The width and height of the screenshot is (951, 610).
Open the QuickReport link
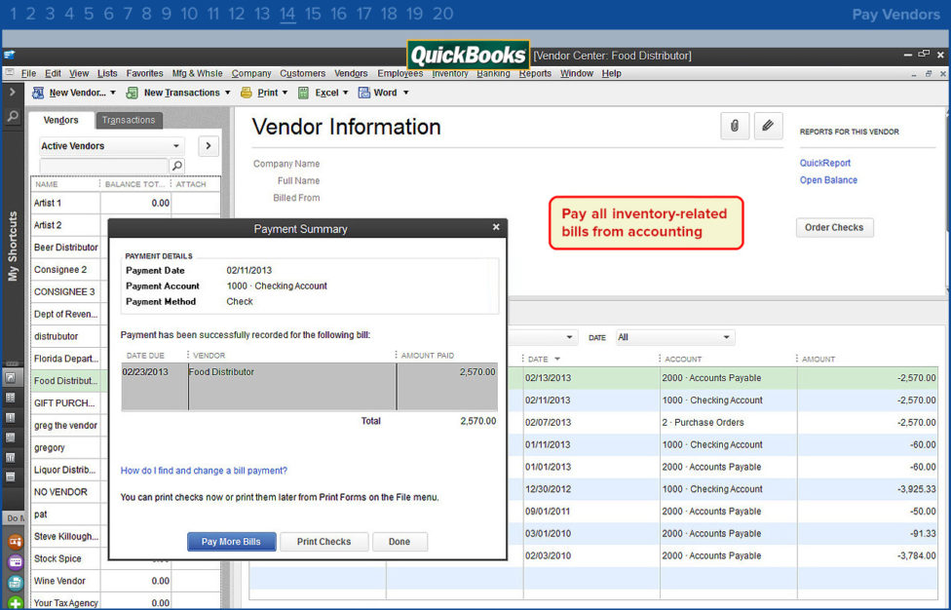pos(825,163)
